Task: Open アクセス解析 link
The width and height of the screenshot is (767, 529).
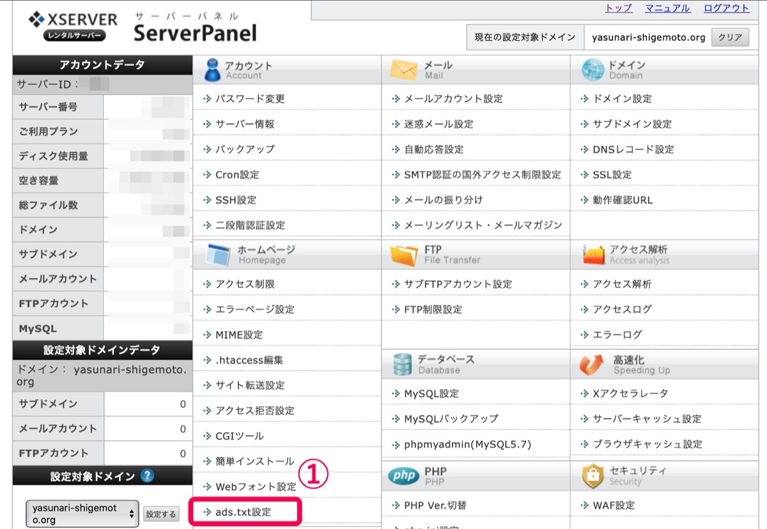Action: coord(622,284)
